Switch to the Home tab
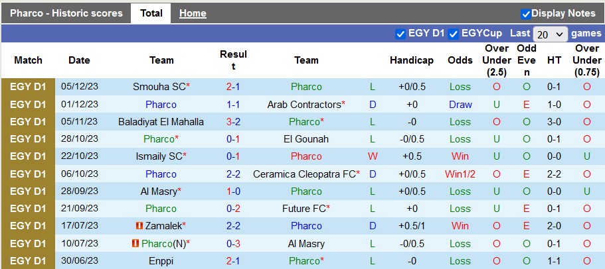 193,13
